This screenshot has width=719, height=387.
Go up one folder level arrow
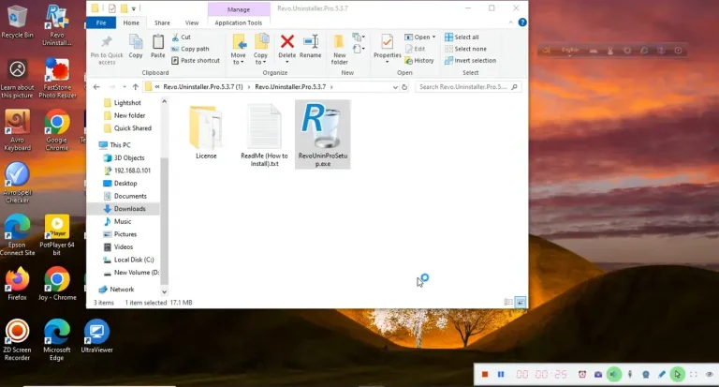tap(135, 87)
